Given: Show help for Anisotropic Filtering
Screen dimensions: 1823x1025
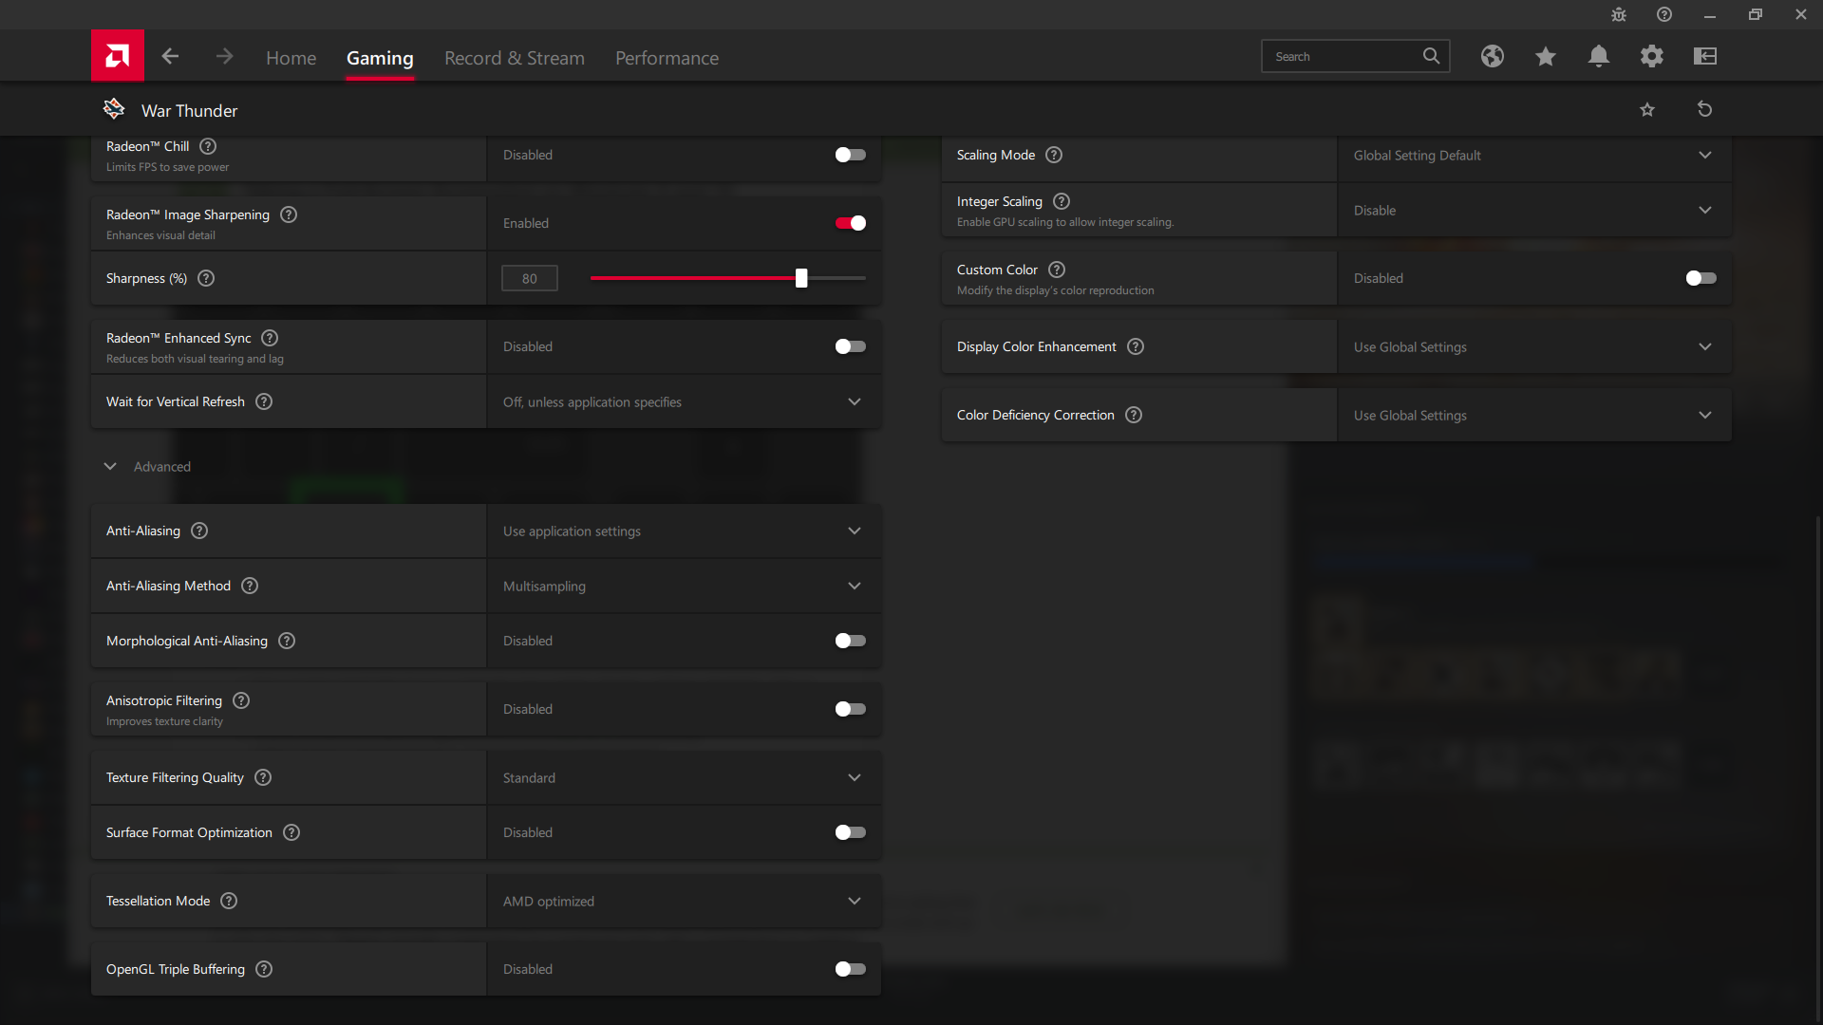Looking at the screenshot, I should pos(241,700).
